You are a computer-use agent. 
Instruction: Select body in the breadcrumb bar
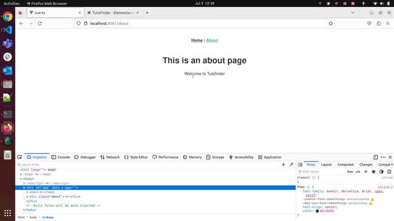click(33, 217)
